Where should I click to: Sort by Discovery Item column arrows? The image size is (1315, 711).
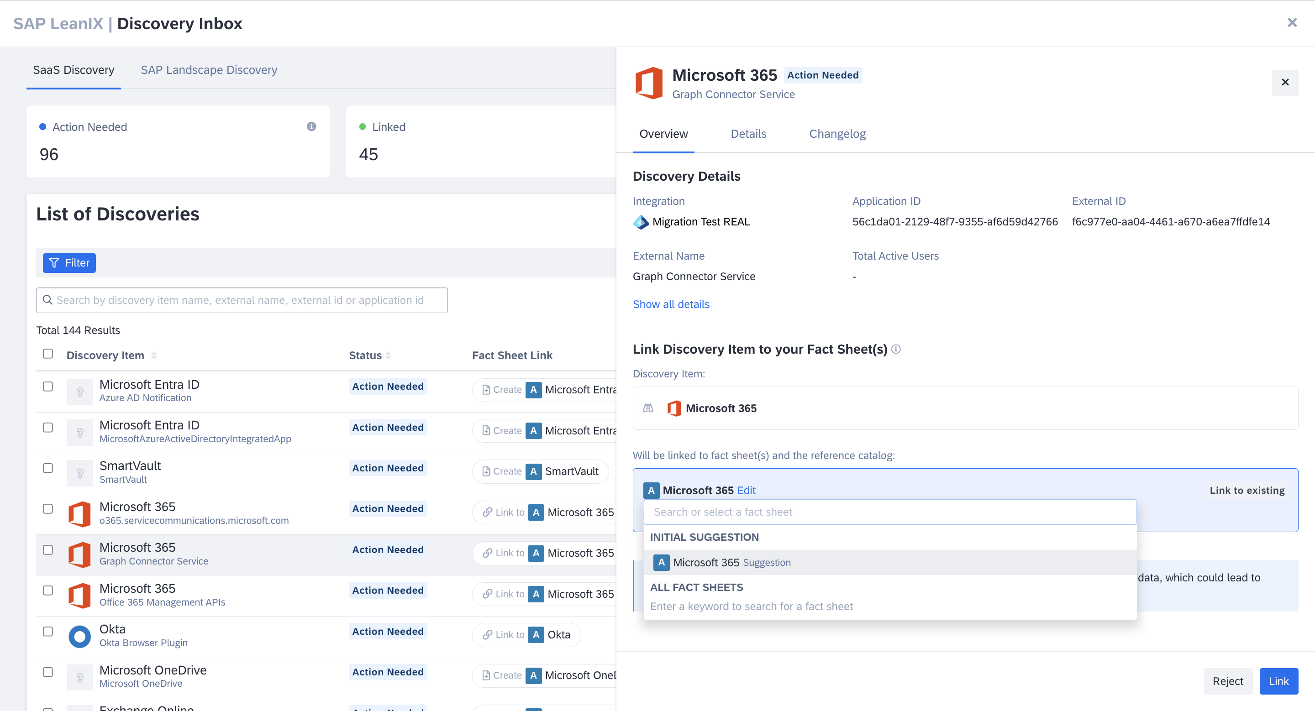[x=154, y=355]
